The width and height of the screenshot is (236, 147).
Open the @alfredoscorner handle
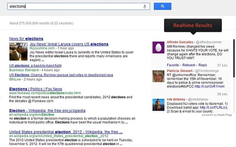tap(209, 42)
